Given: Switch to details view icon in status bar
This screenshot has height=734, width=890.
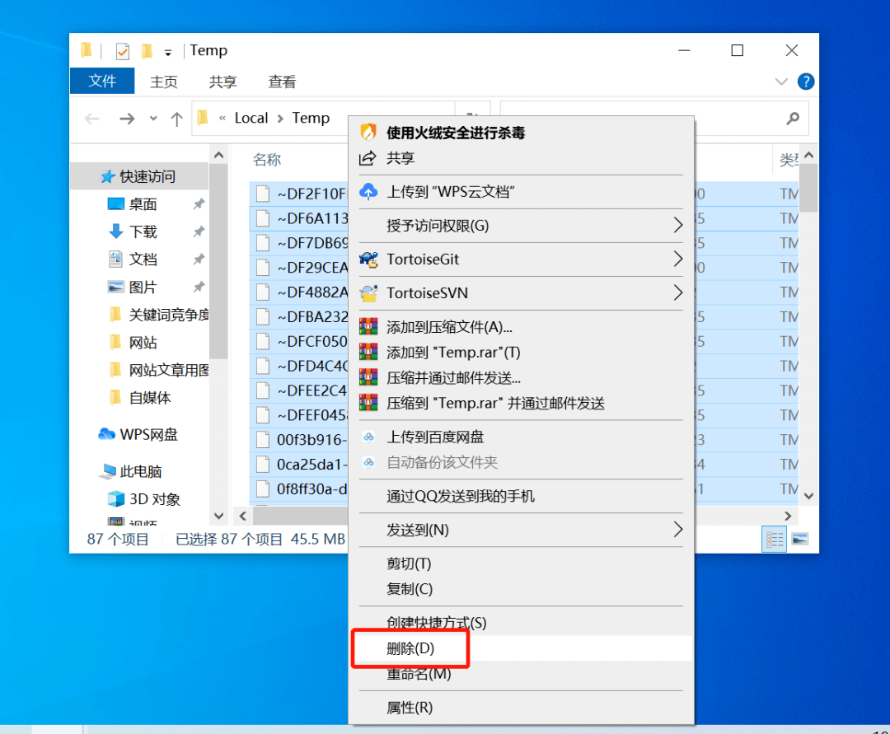Looking at the screenshot, I should [774, 539].
